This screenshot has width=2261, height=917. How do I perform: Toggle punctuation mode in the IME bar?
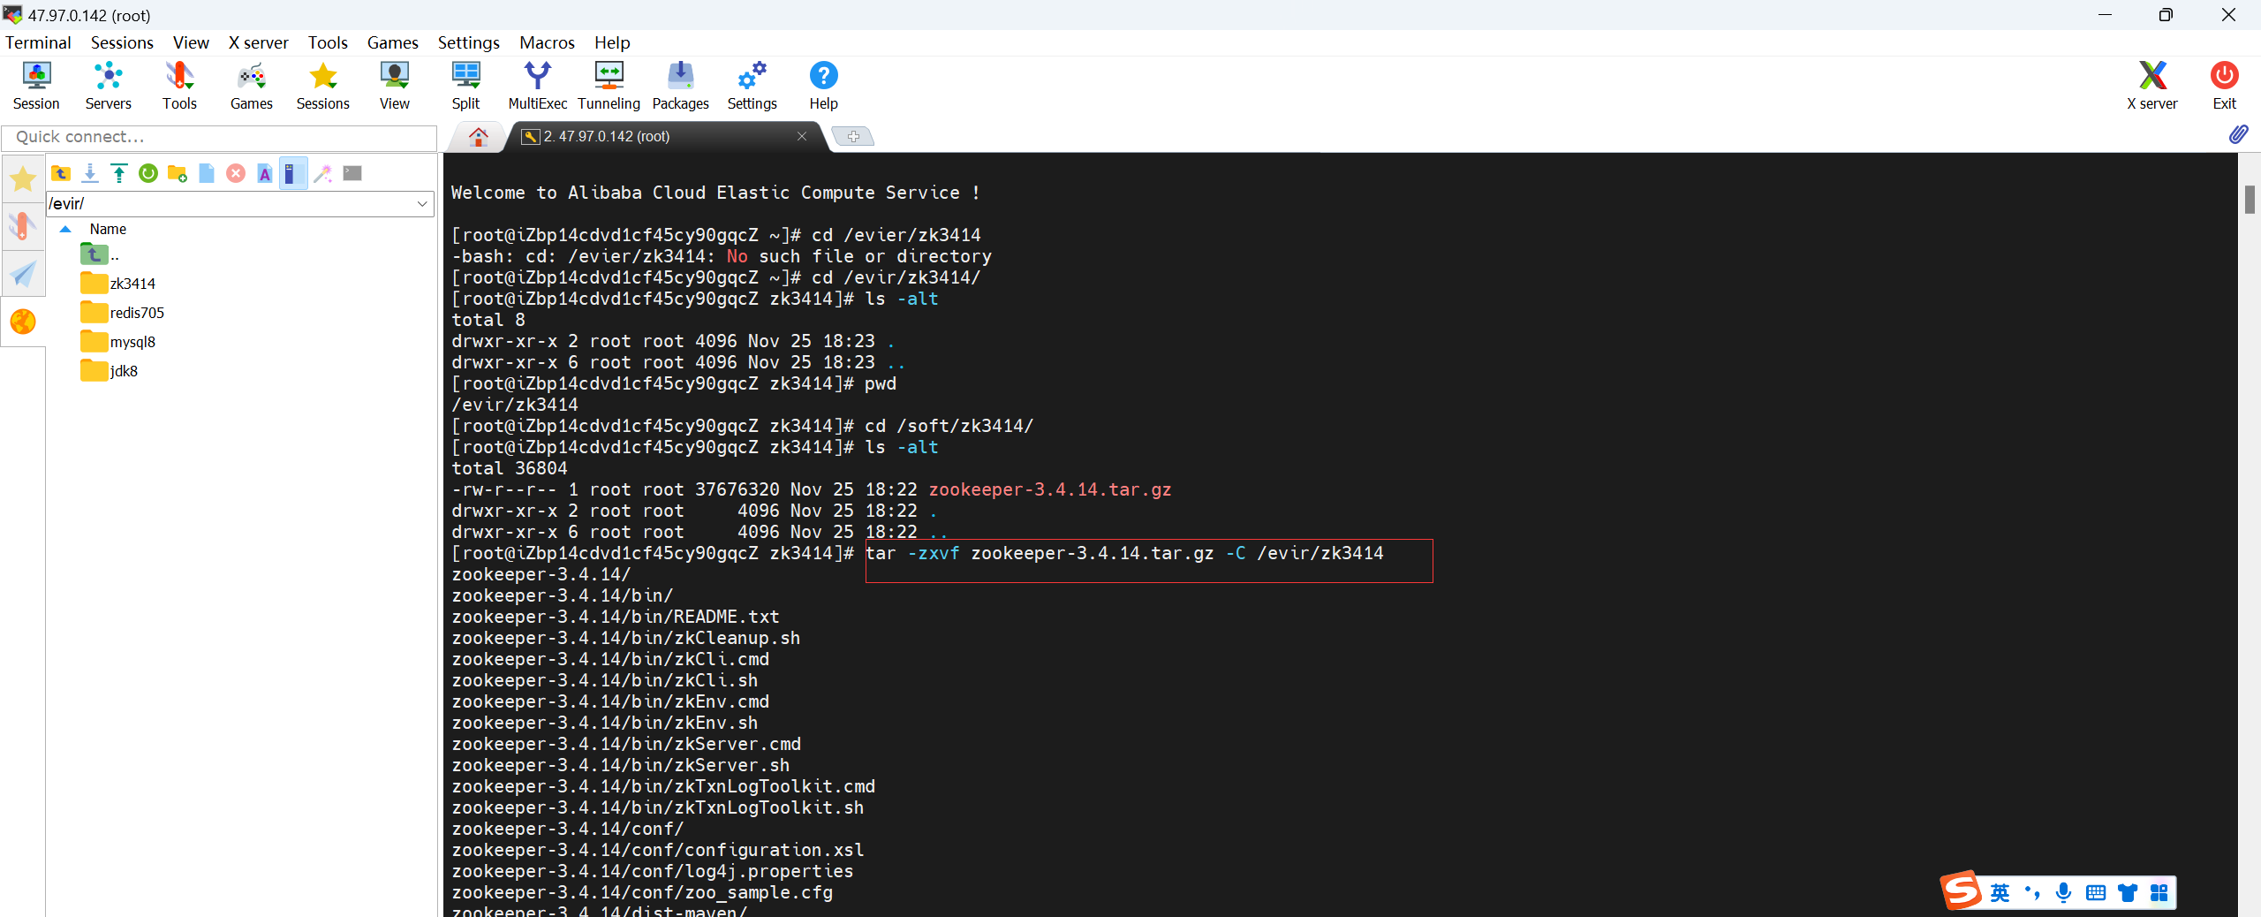[2032, 893]
